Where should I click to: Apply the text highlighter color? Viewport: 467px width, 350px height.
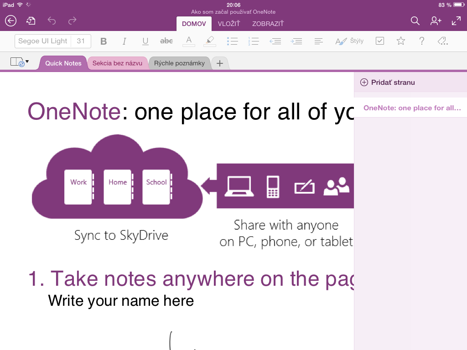(x=210, y=41)
